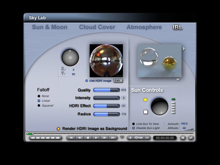The width and height of the screenshot is (220, 165).
Task: Switch to the Cloud Cover tab
Action: [x=97, y=27]
